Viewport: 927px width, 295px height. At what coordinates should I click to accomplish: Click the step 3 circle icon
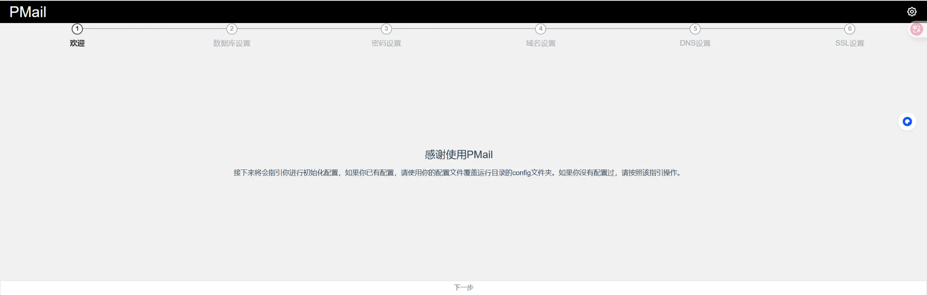pos(386,29)
